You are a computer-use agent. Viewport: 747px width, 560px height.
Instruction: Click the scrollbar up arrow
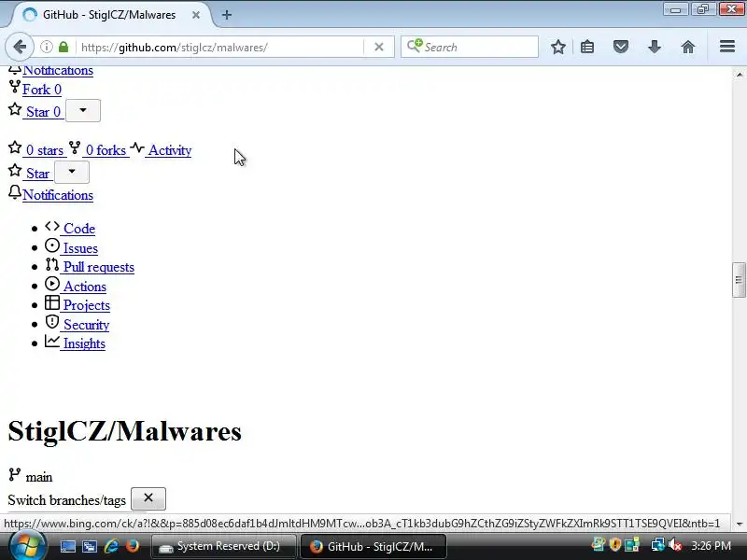click(x=739, y=75)
